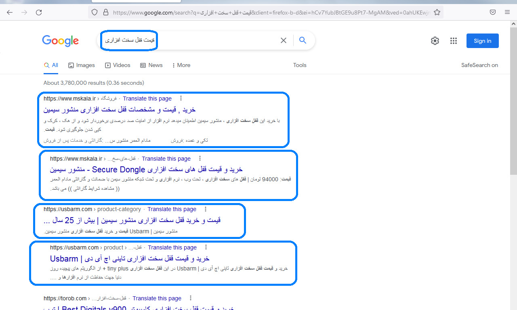Open Google settings gear icon
Viewport: 517px width, 310px height.
[x=435, y=41]
